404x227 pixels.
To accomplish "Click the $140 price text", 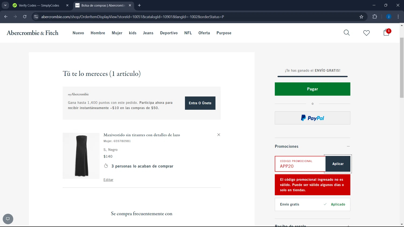I will pos(108,156).
